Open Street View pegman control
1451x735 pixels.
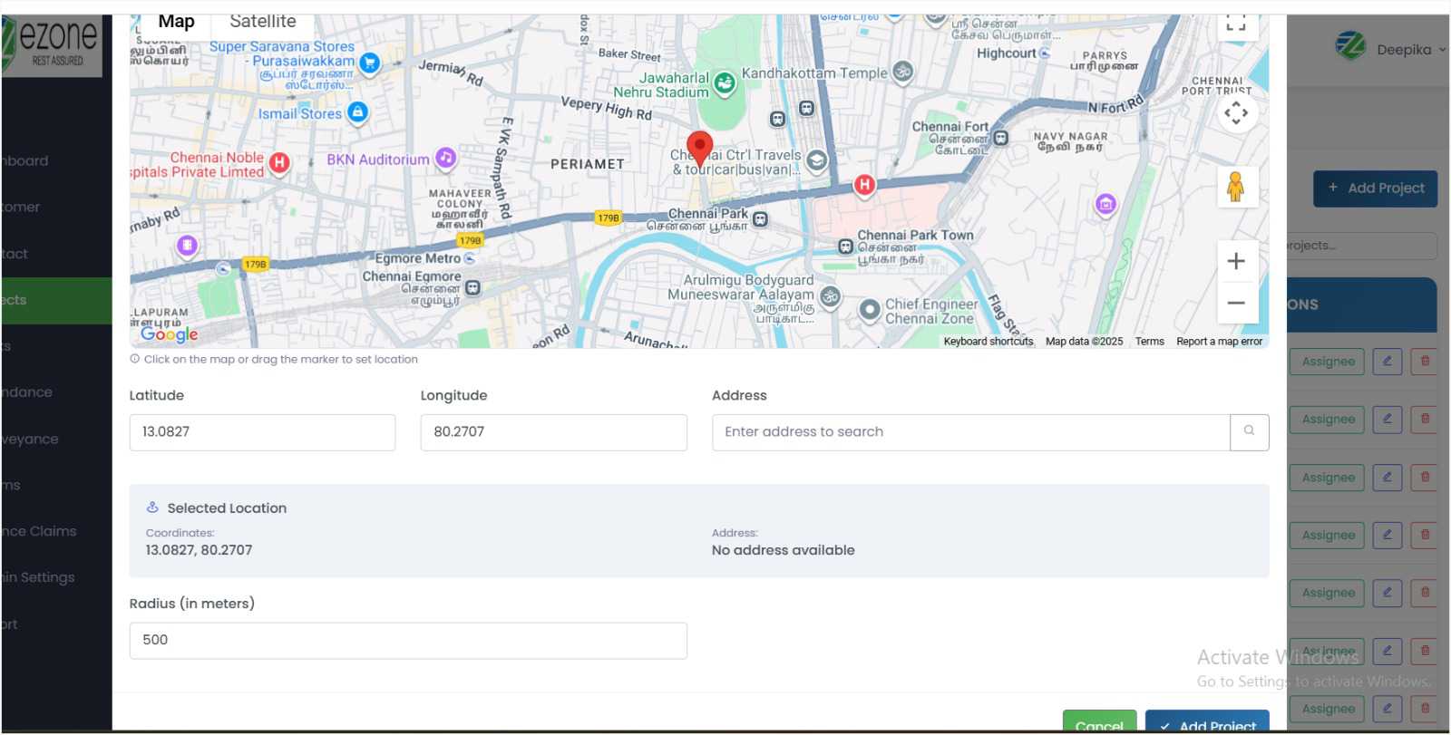tap(1235, 187)
